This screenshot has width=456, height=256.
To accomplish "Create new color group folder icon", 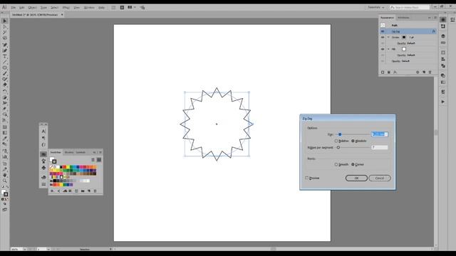I will click(83, 191).
